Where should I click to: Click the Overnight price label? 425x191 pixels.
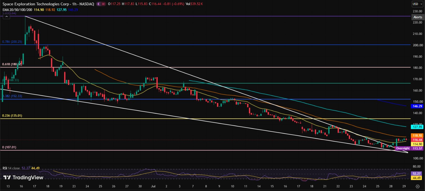point(403,148)
